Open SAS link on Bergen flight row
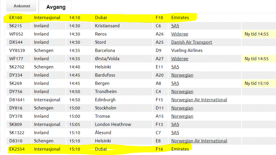 tap(175, 83)
